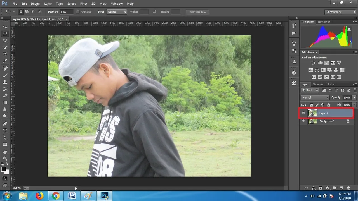The image size is (358, 201).
Task: Open the Actions panel play icon
Action: (294, 33)
